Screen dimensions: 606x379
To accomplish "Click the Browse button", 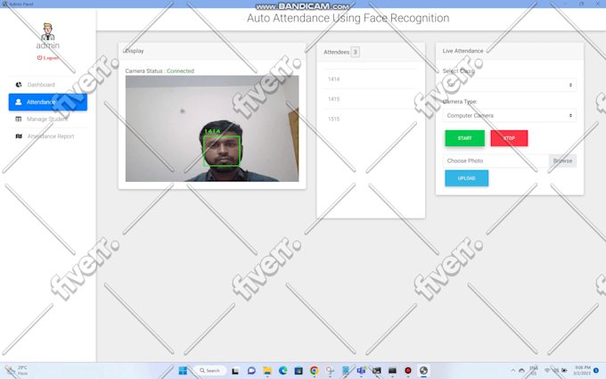I will click(x=562, y=161).
